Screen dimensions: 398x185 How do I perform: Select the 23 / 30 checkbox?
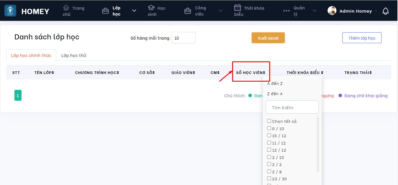269,179
